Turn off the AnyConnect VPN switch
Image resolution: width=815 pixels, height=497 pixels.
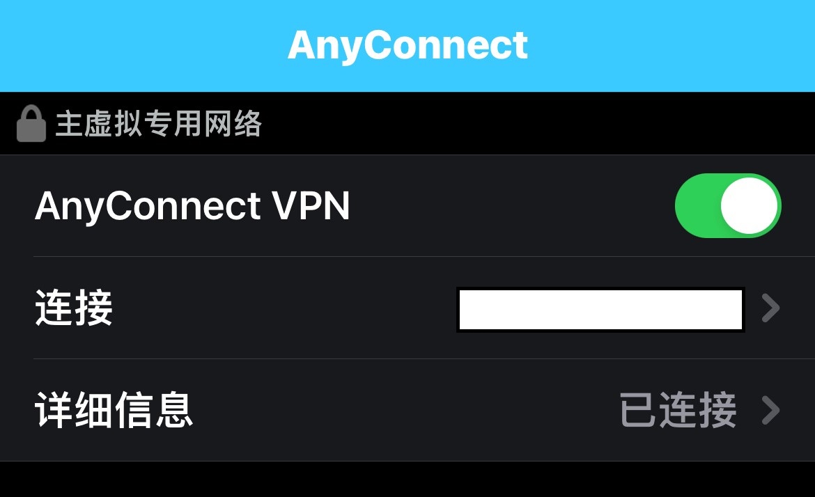click(728, 205)
